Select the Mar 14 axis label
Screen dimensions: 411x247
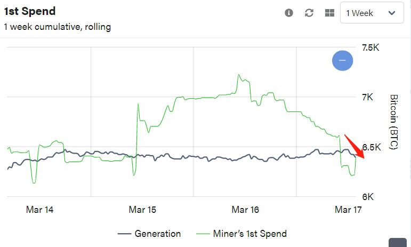pos(39,210)
